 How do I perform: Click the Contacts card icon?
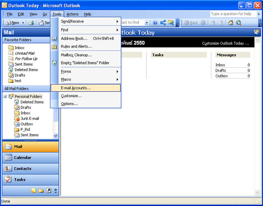[x=8, y=168]
